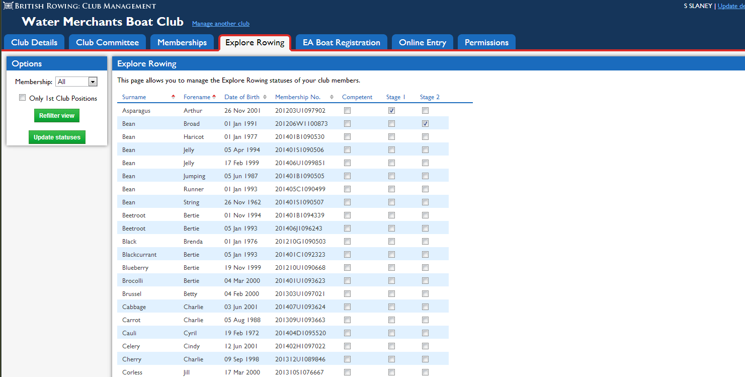Tick Stage 2 for Runner Bean
This screenshot has height=377, width=745.
425,189
